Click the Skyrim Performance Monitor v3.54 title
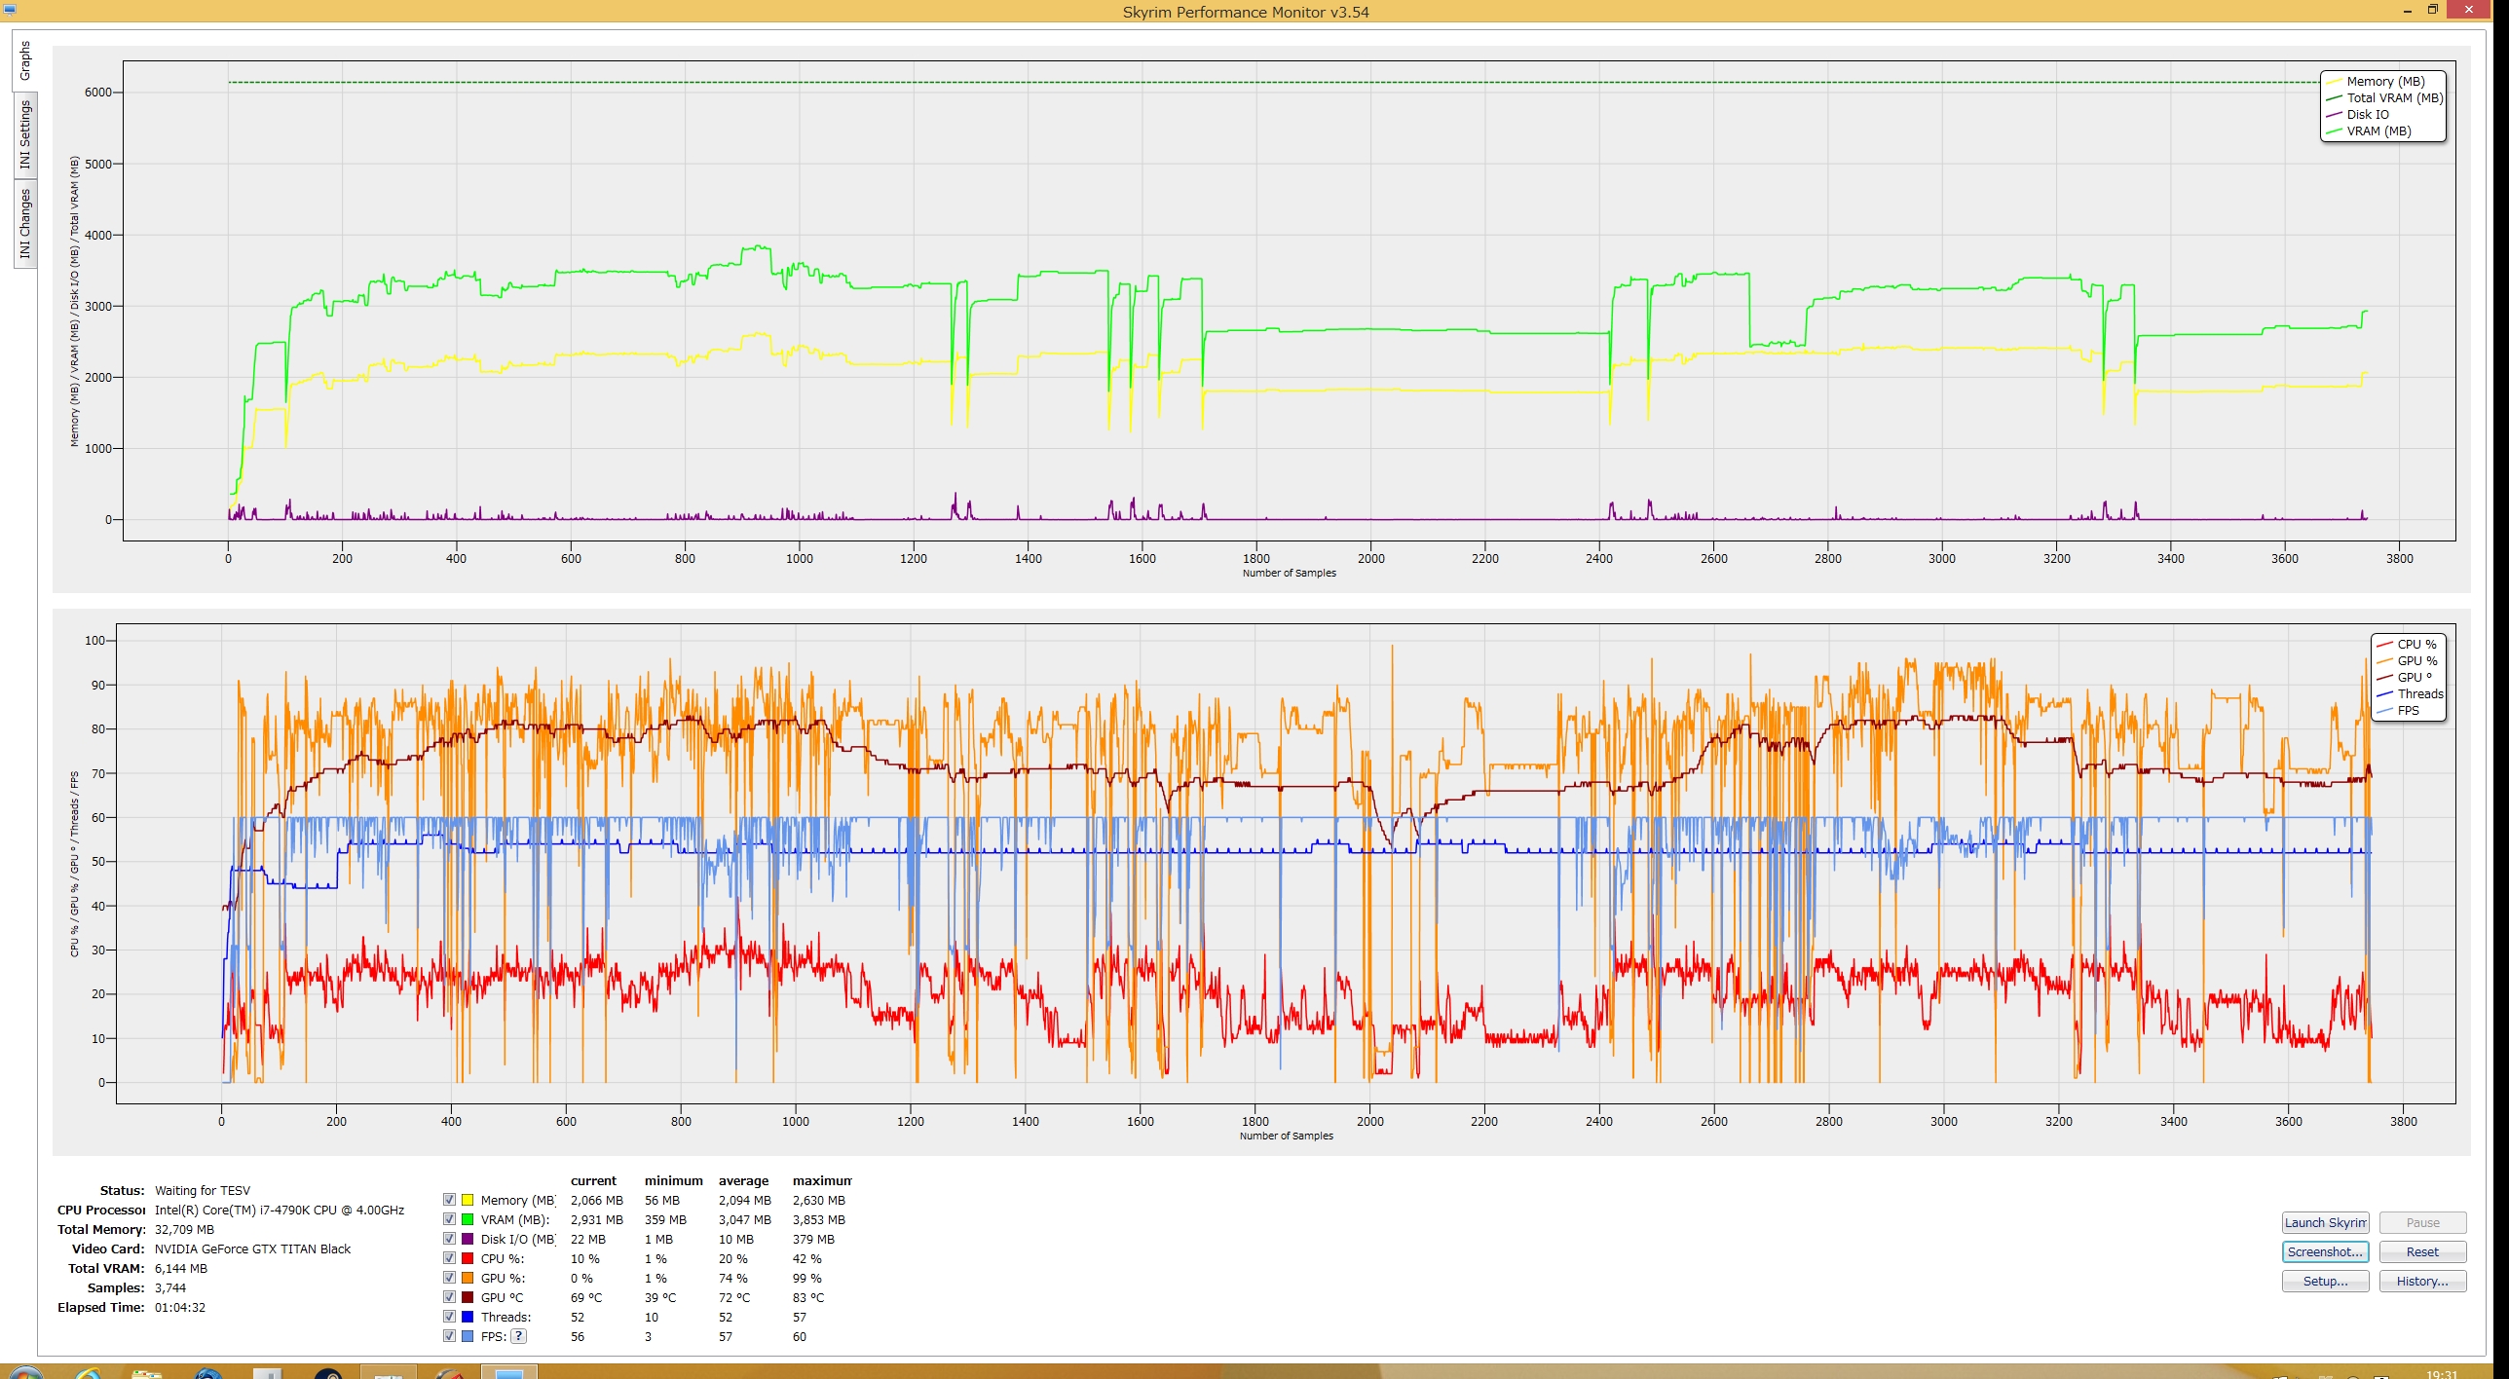This screenshot has width=2509, height=1379. 1246,12
